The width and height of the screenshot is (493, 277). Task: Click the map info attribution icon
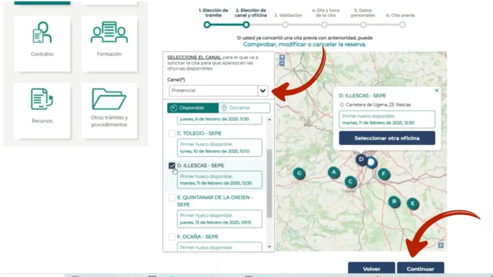click(441, 246)
